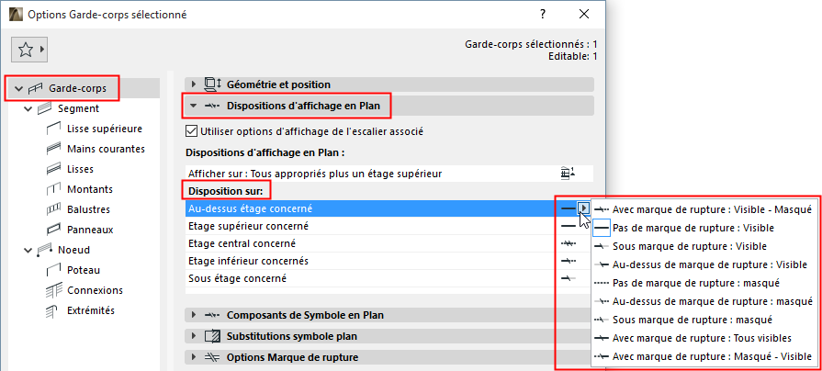The image size is (822, 371).
Task: Click the help question mark button
Action: pos(544,14)
